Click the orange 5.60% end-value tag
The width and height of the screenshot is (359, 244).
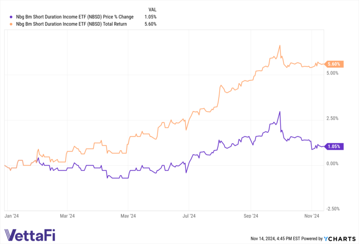coord(333,64)
